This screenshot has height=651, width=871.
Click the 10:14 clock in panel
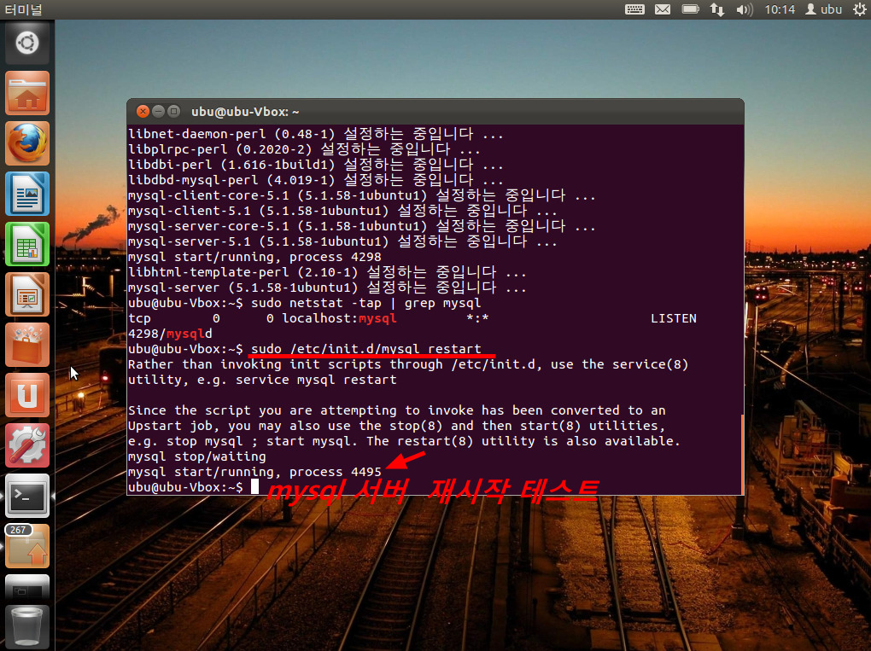click(780, 9)
